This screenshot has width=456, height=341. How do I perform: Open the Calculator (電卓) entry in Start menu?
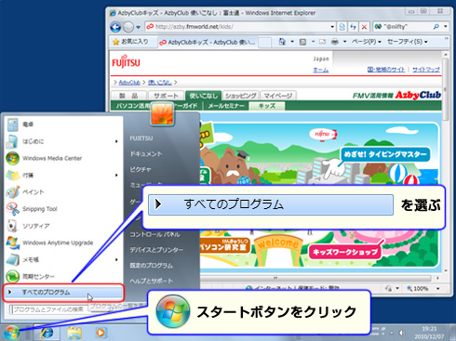pos(62,125)
